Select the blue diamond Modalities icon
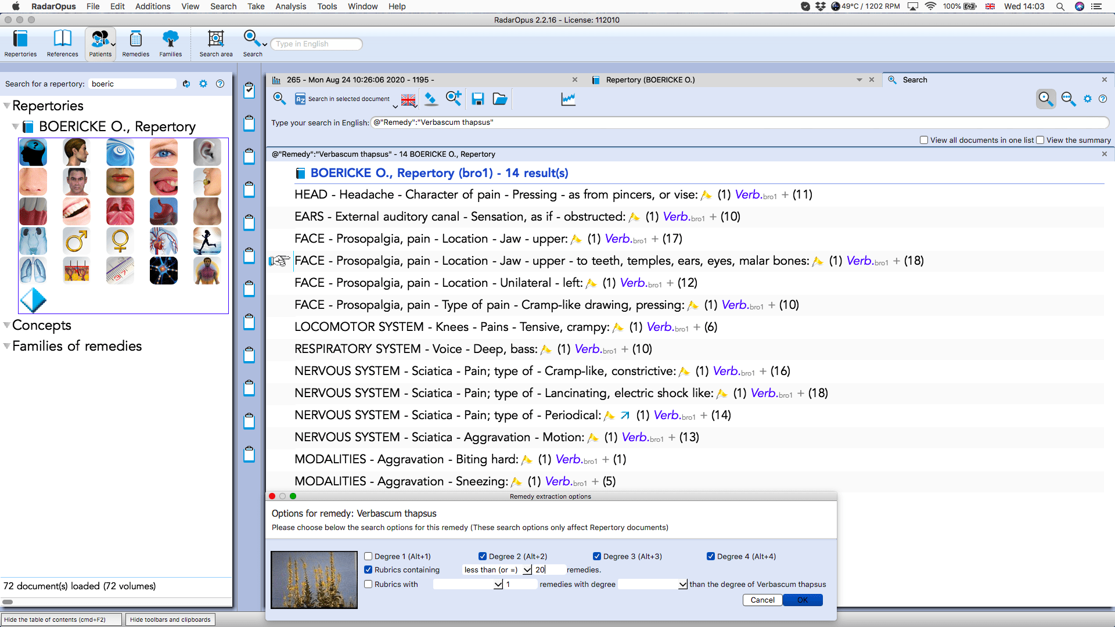The height and width of the screenshot is (627, 1115). pyautogui.click(x=33, y=300)
